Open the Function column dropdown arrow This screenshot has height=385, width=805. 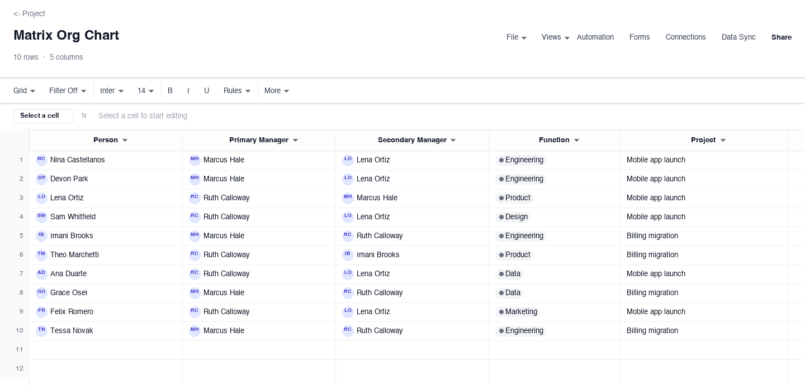(576, 141)
